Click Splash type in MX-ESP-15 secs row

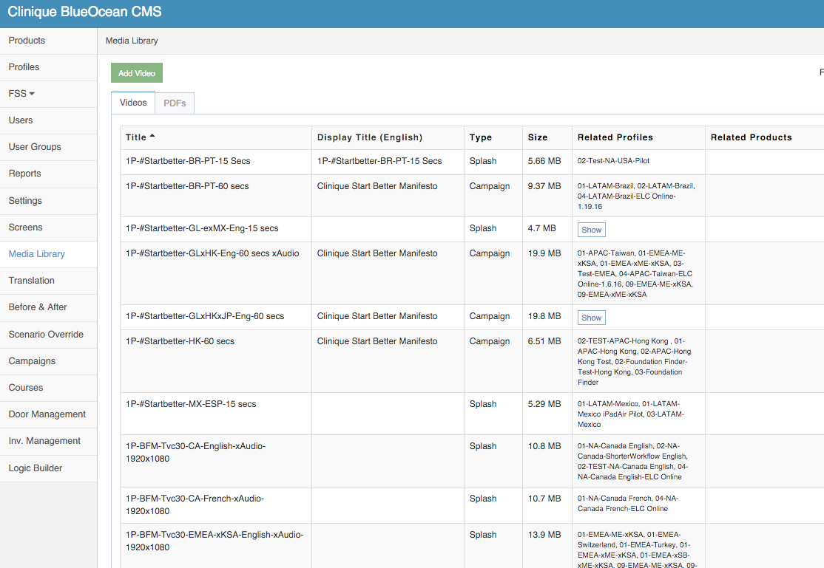pyautogui.click(x=483, y=404)
